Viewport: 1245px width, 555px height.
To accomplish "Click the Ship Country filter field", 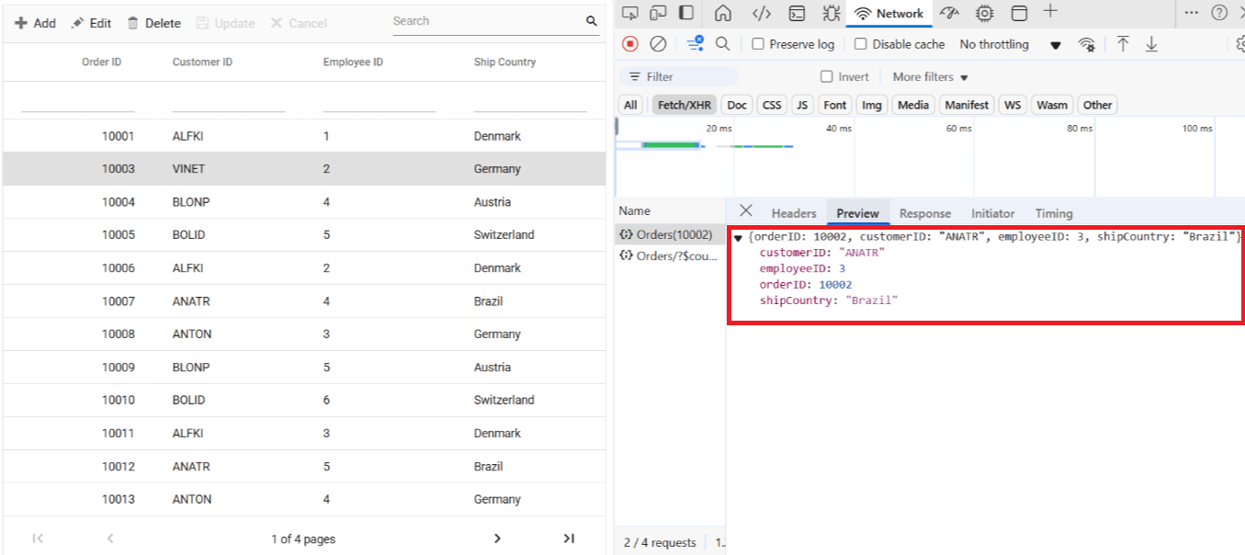I will [x=530, y=101].
